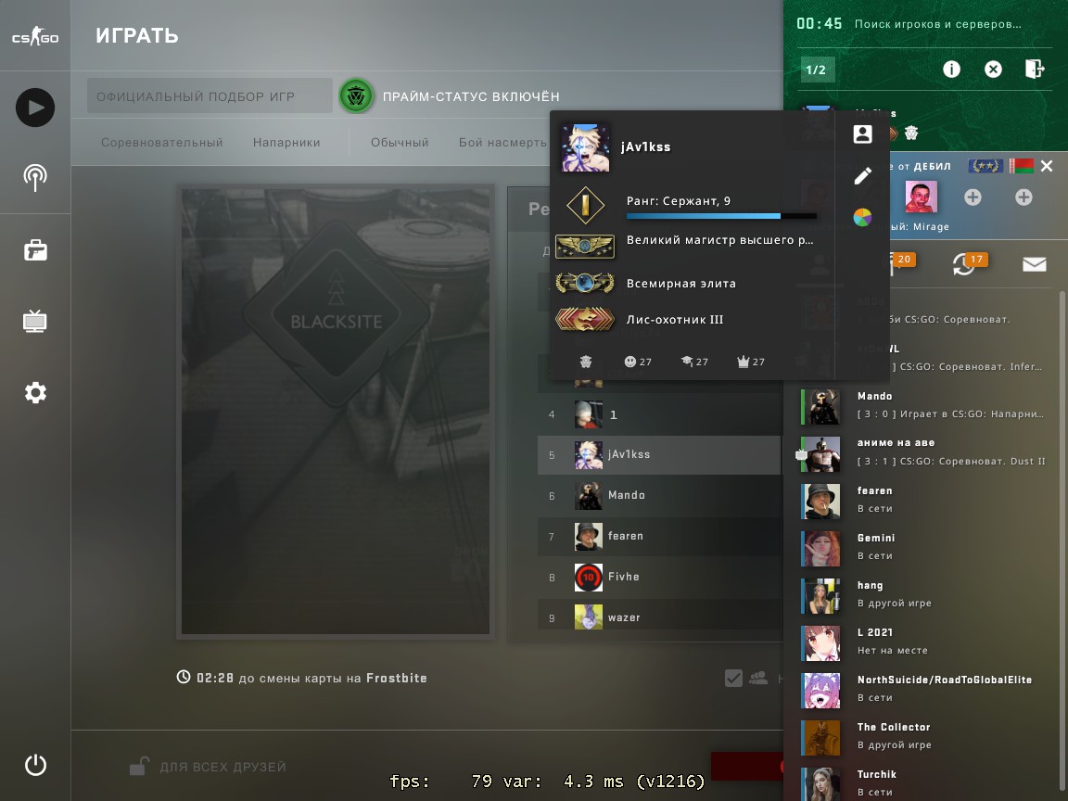Click the friendly commendation smiley 27
Viewport: 1068px width, 801px height.
pos(638,362)
